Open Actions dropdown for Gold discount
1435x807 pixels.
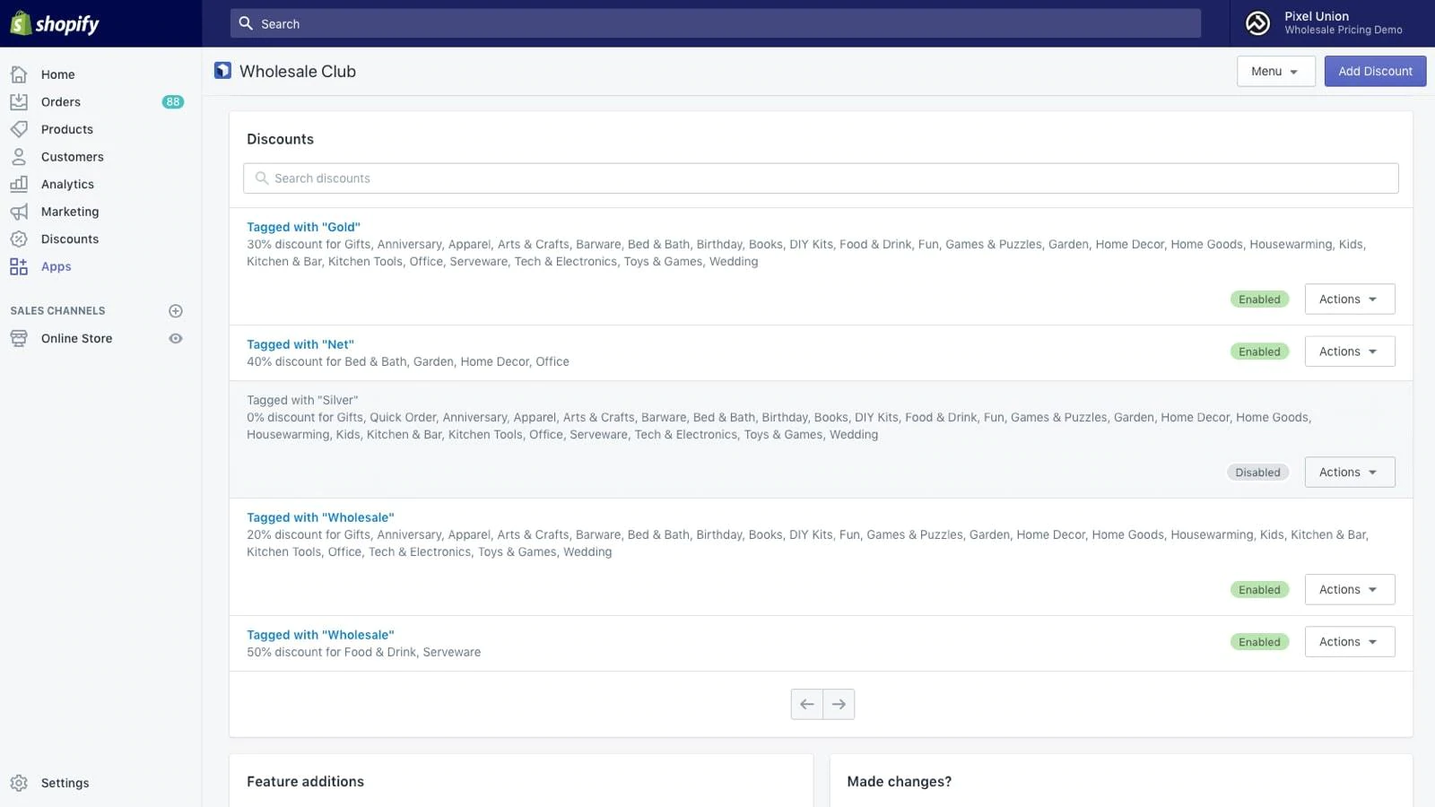tap(1349, 299)
